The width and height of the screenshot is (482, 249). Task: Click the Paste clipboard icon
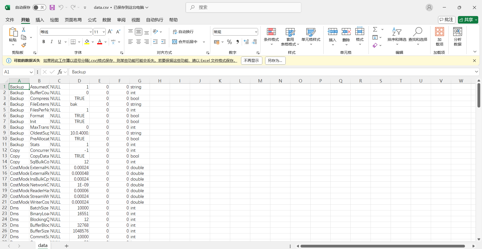click(x=13, y=32)
